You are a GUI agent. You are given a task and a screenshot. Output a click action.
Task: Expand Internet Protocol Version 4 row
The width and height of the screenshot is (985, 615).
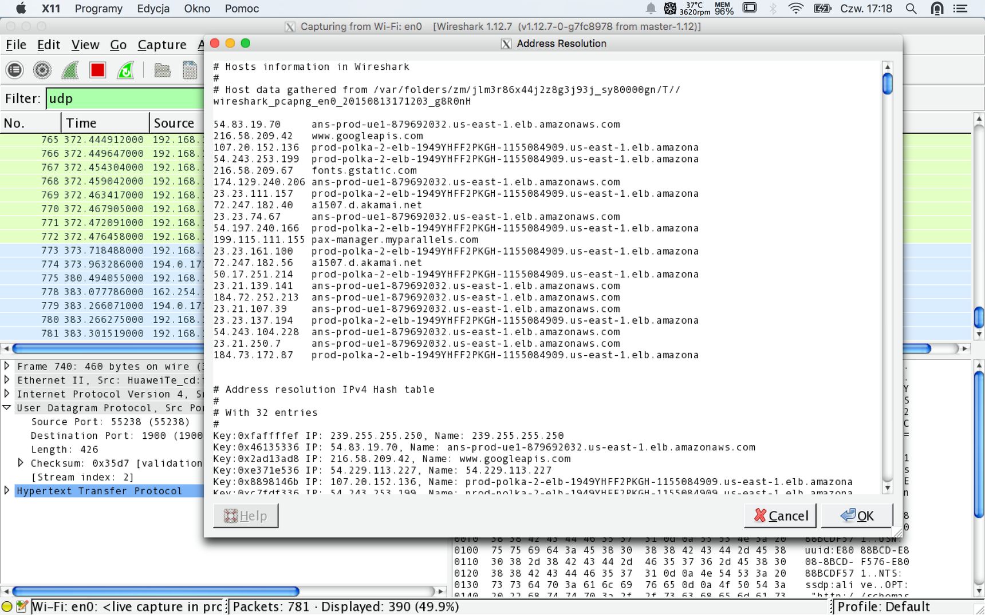pyautogui.click(x=7, y=393)
